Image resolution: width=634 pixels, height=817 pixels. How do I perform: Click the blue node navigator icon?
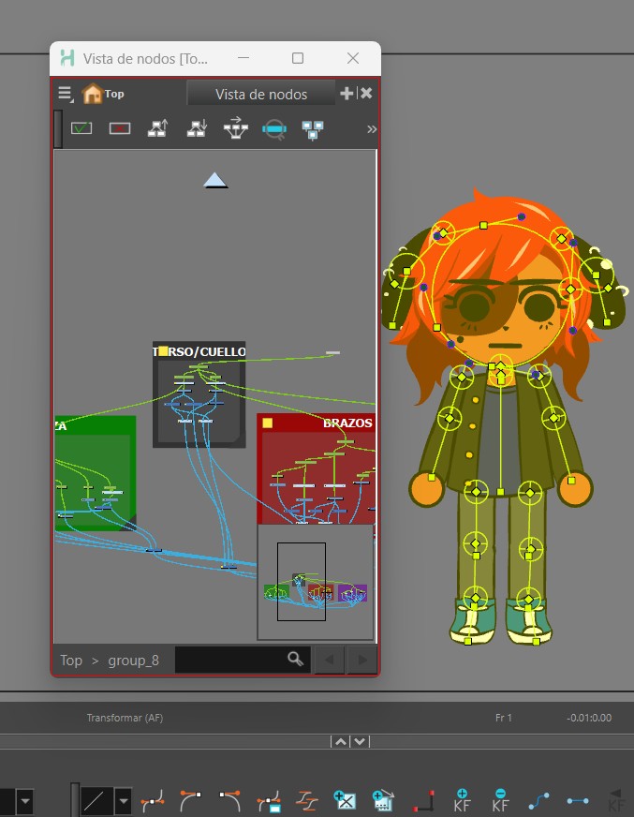click(x=313, y=129)
